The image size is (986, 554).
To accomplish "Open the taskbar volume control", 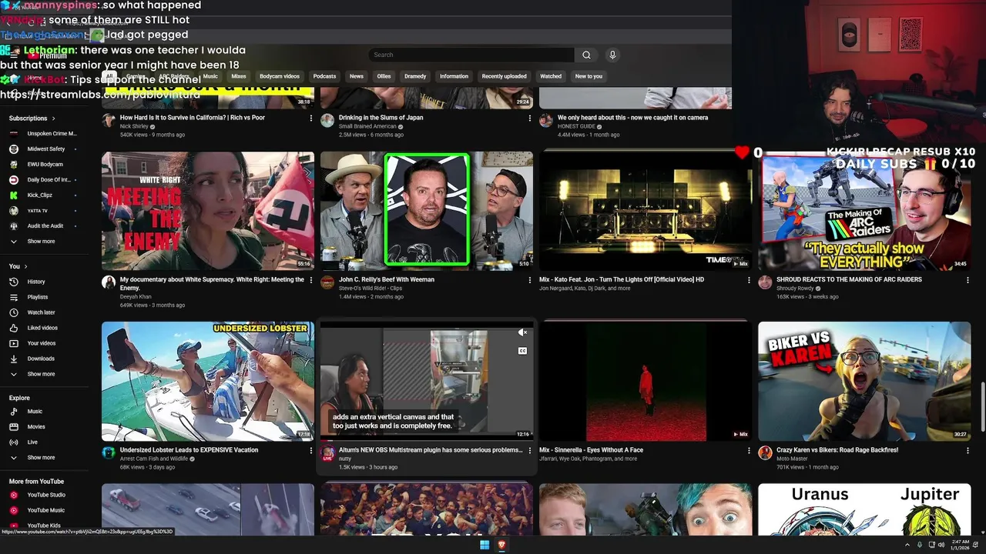I will pyautogui.click(x=943, y=545).
